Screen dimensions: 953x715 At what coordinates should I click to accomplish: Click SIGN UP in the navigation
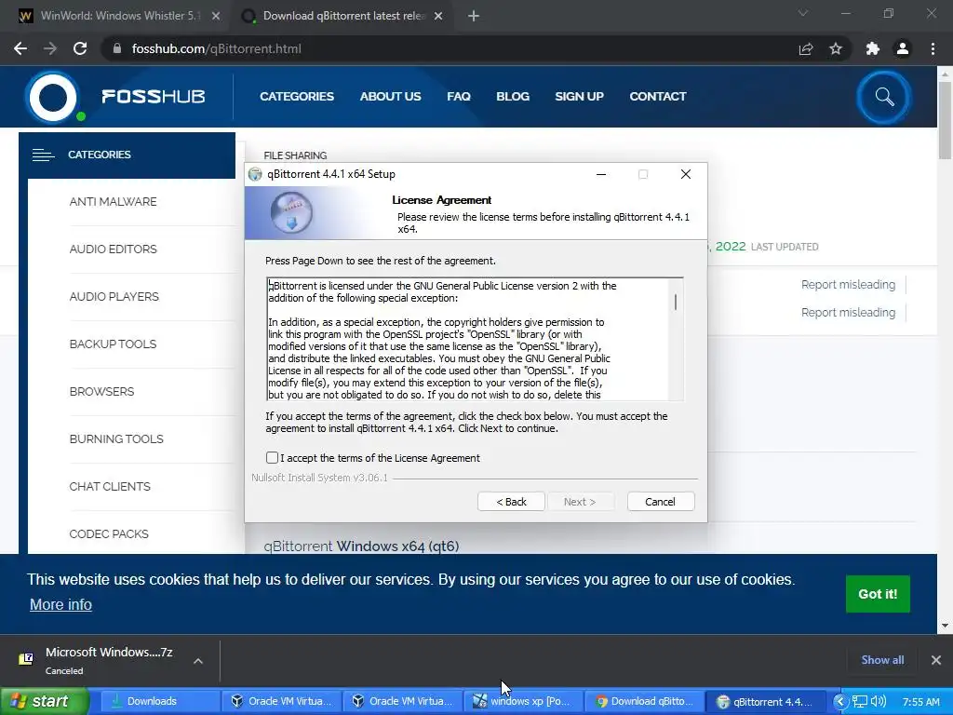coord(579,96)
